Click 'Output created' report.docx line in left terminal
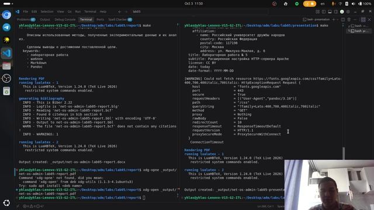 point(72,162)
